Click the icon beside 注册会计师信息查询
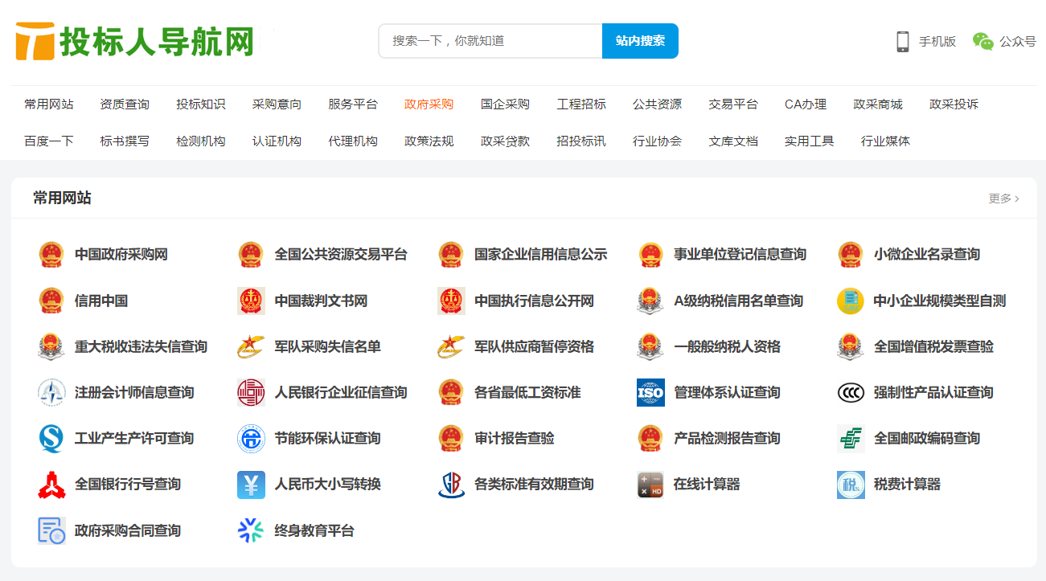Image resolution: width=1046 pixels, height=581 pixels. pyautogui.click(x=51, y=392)
